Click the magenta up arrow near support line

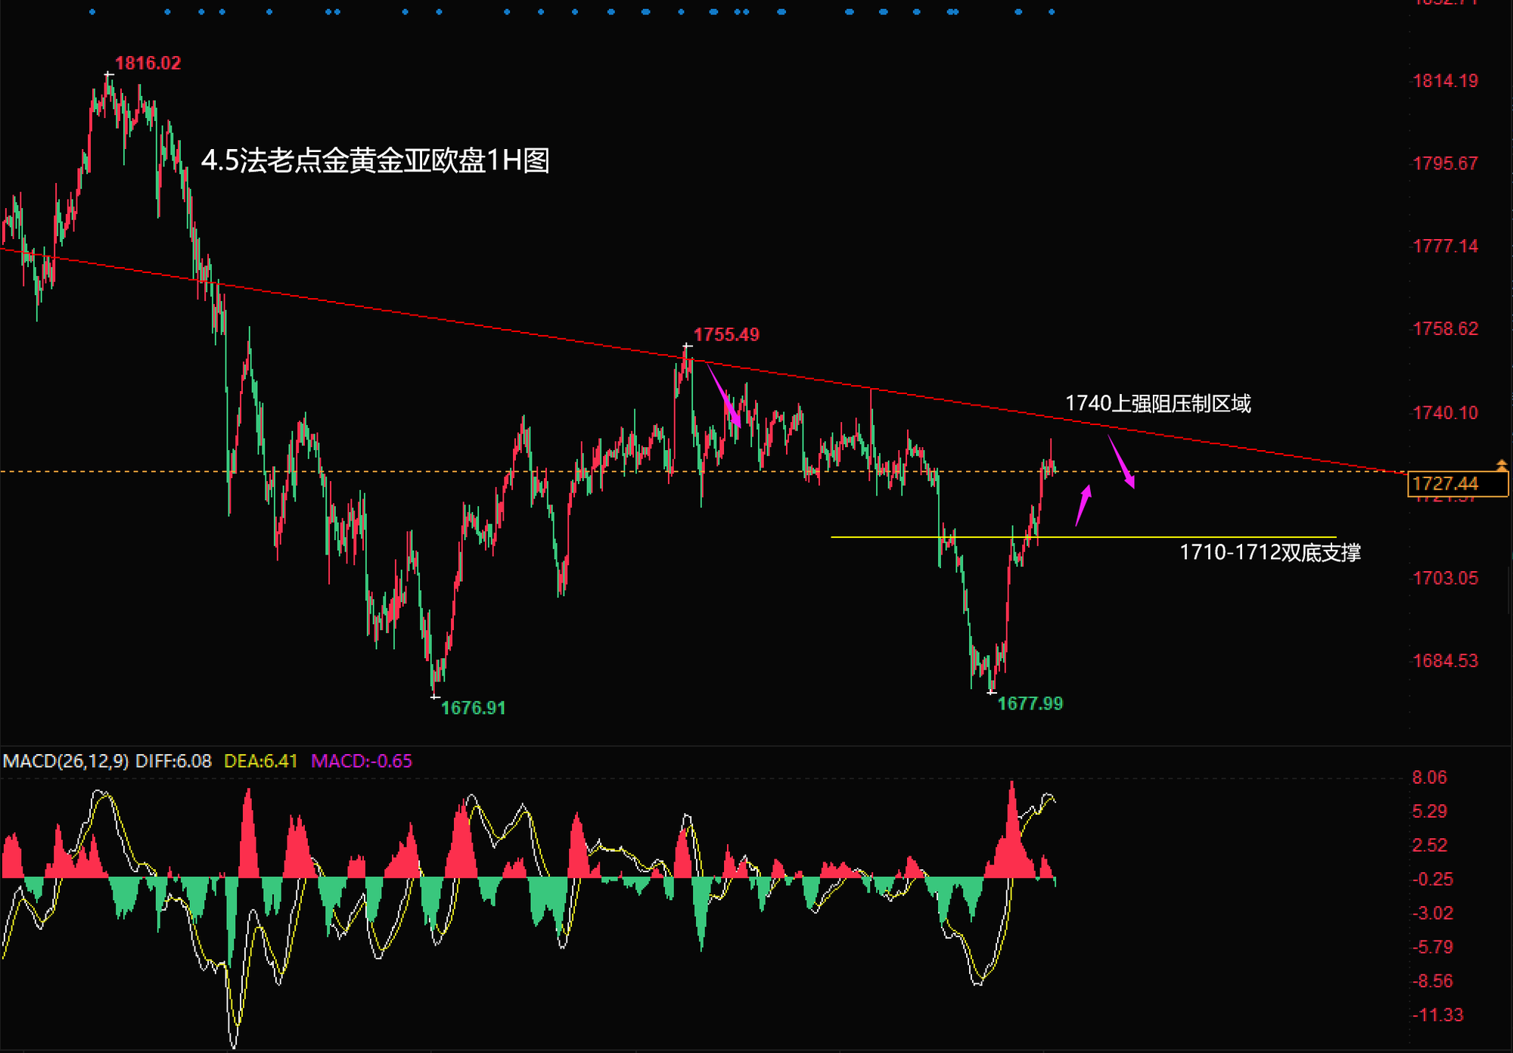point(1083,505)
